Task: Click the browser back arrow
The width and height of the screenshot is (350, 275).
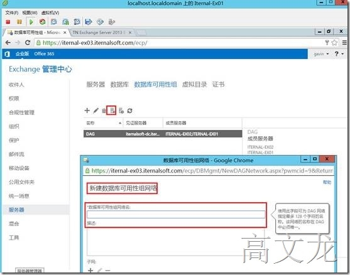Action: tap(8, 43)
